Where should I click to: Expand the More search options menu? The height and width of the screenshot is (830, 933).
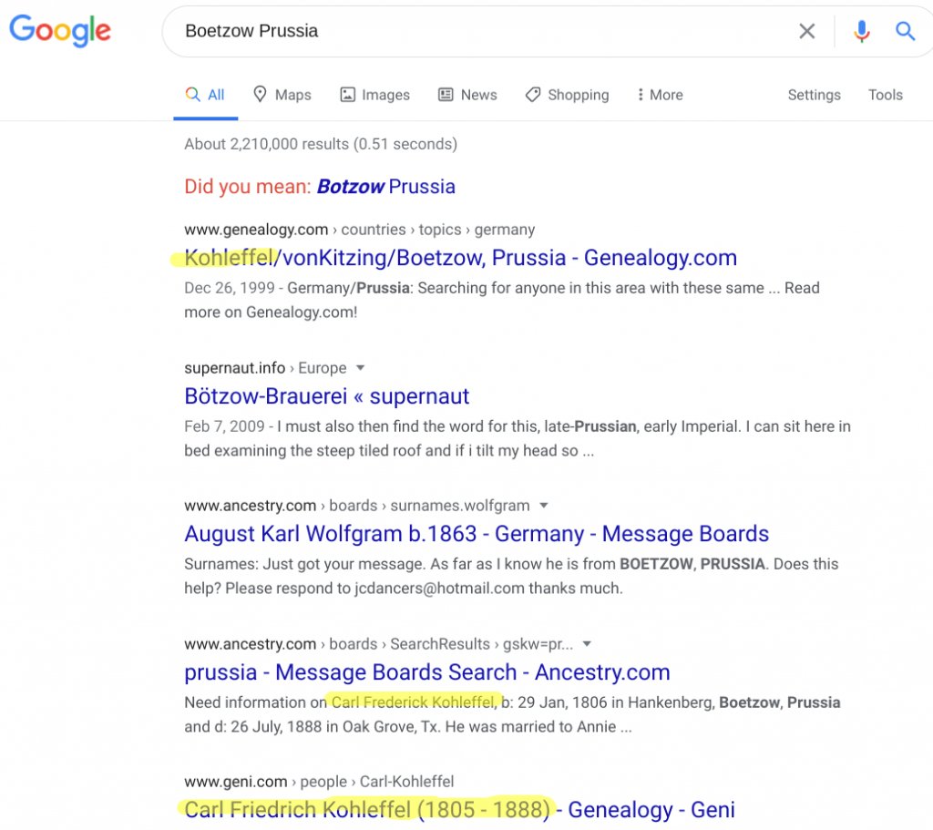point(660,95)
